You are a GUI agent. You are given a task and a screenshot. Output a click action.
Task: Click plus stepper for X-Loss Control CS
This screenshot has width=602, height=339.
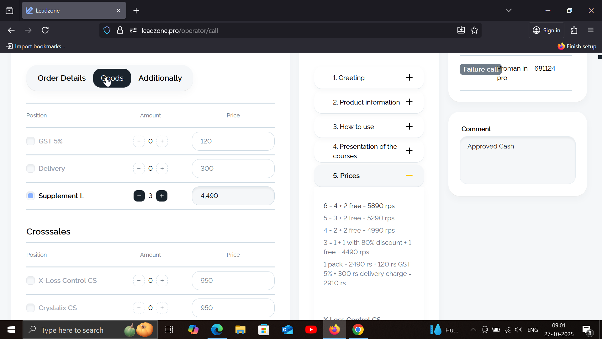(x=162, y=281)
